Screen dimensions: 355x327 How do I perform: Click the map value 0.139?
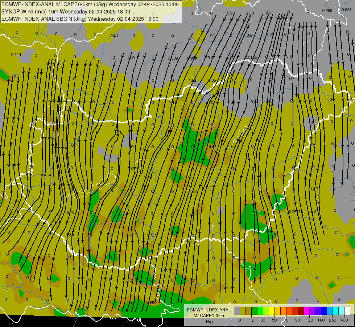tap(11, 166)
